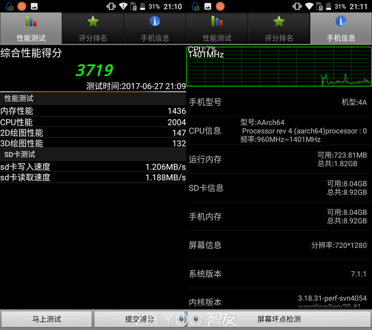Click the CPU usage graph

tap(279, 66)
